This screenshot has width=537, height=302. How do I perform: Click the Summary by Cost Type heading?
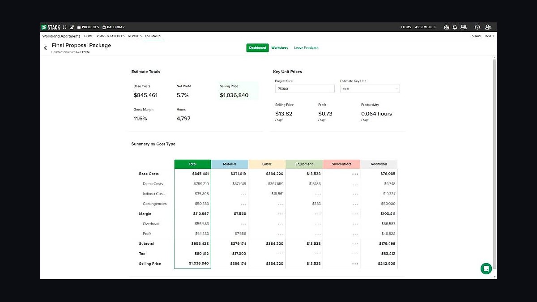click(153, 144)
